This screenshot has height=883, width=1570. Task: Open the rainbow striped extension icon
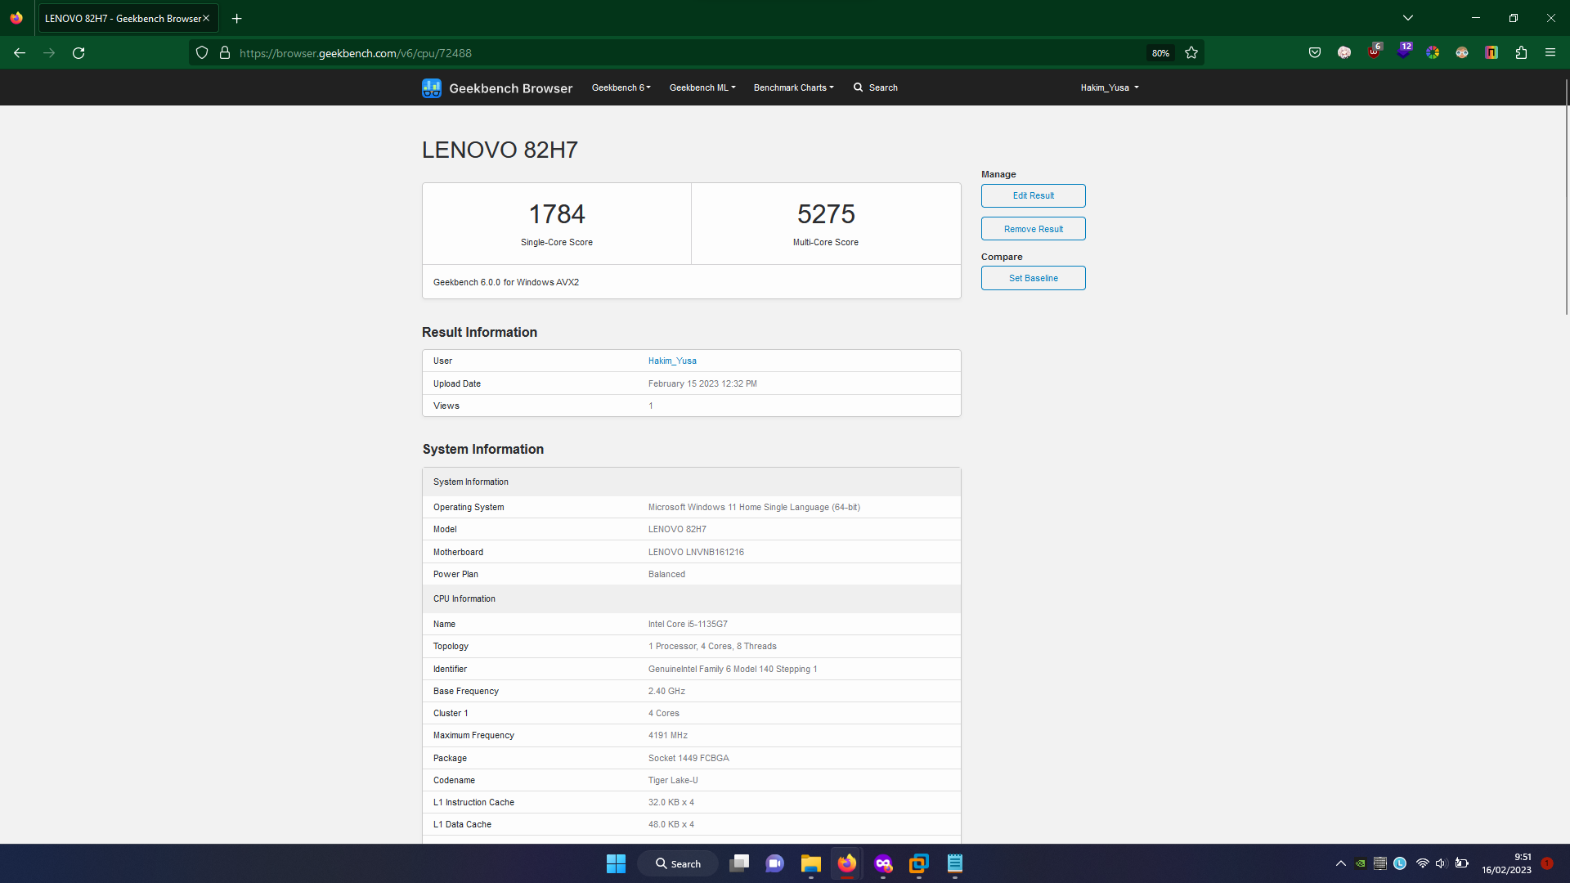point(1491,53)
